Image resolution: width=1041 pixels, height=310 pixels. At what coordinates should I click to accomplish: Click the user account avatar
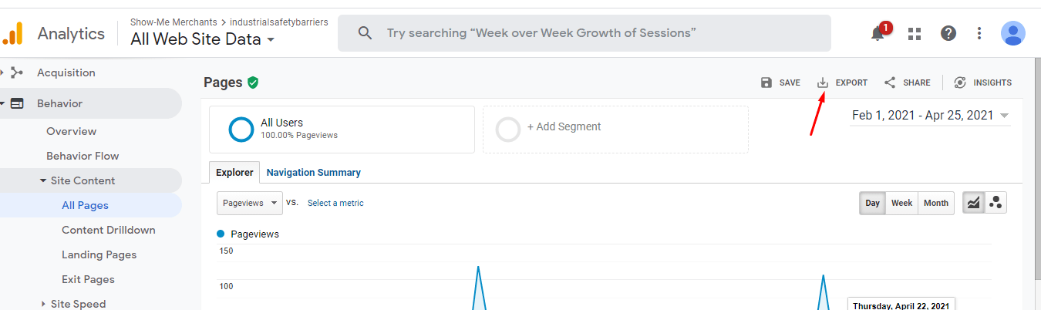[x=1012, y=33]
